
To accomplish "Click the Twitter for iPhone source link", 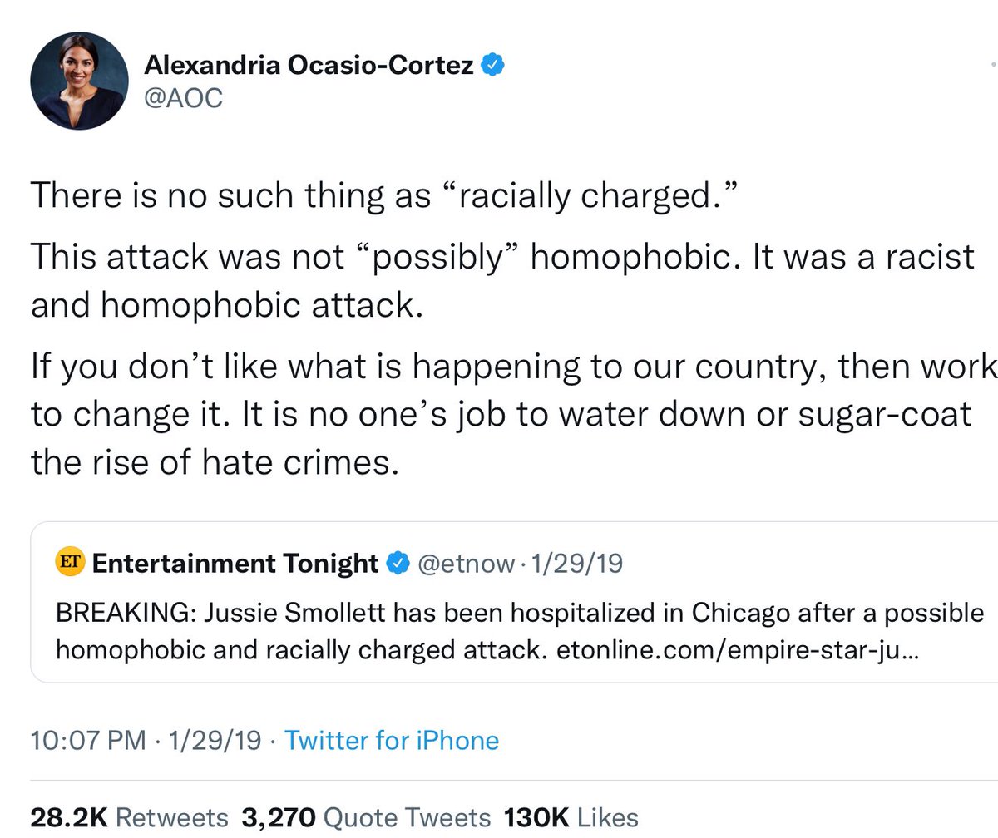I will click(x=392, y=740).
